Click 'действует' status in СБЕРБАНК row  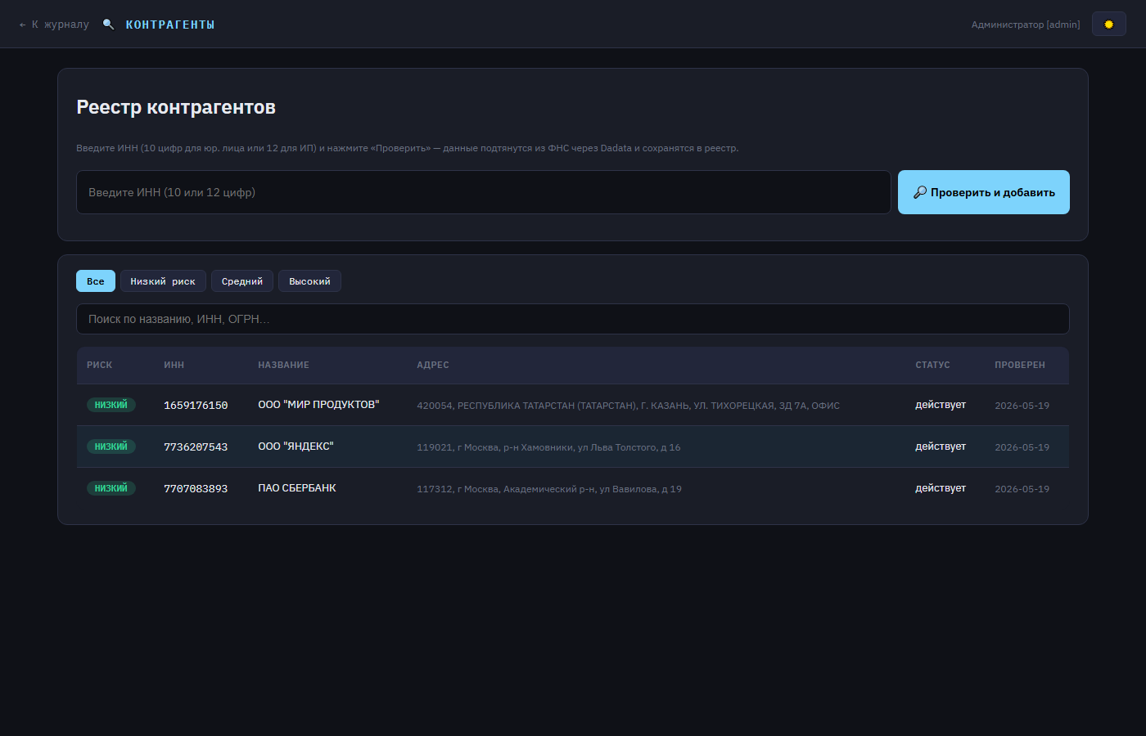941,488
